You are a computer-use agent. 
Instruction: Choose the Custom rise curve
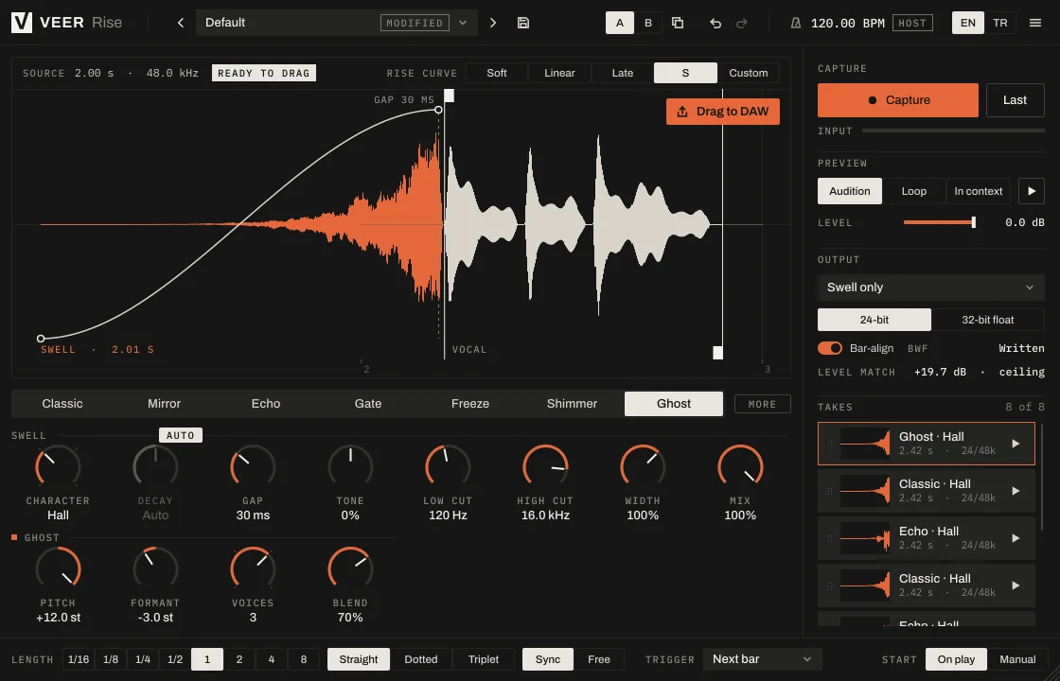coord(749,73)
